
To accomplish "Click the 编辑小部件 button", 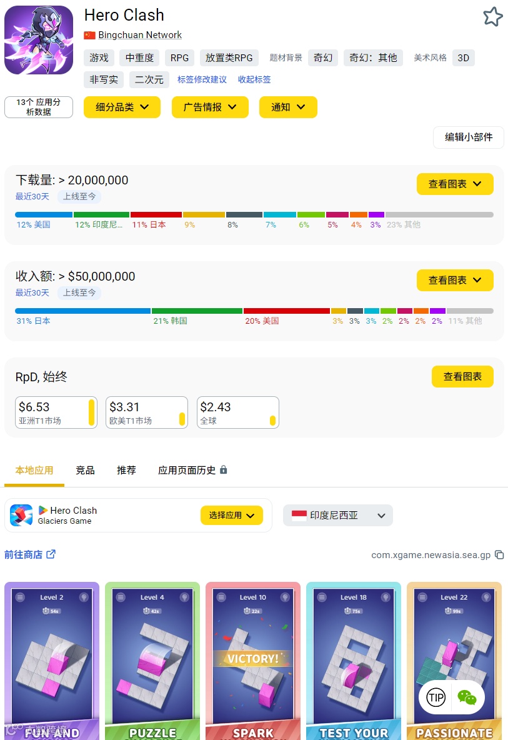I will tap(469, 137).
